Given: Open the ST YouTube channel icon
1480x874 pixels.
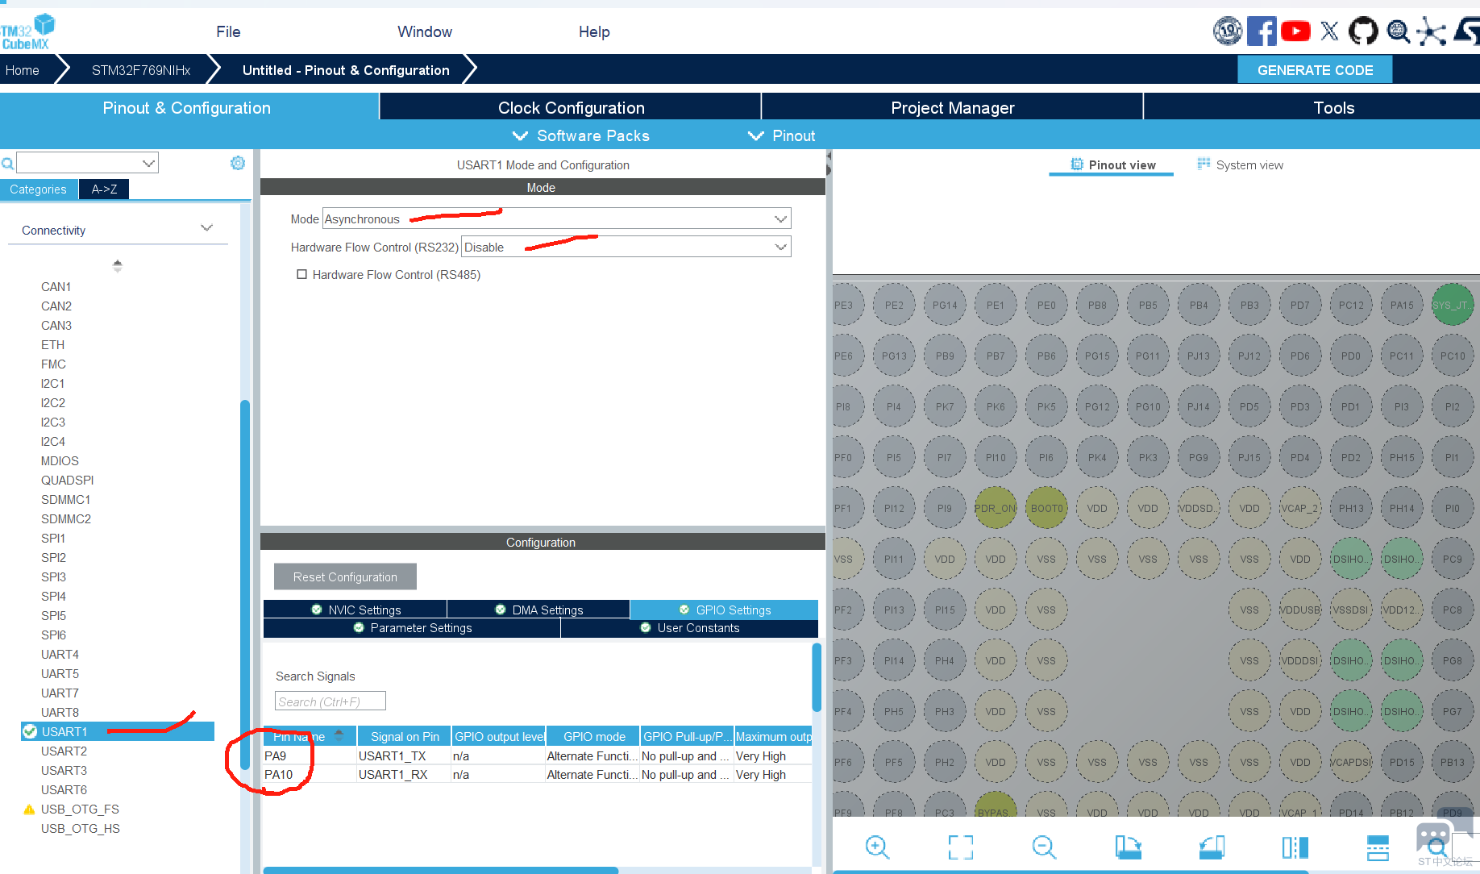Looking at the screenshot, I should pyautogui.click(x=1295, y=31).
